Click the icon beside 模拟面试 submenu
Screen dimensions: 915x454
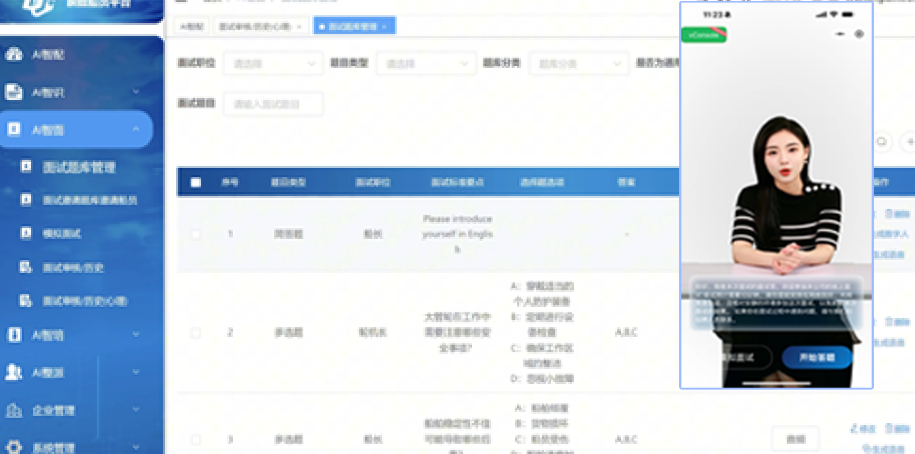26,233
